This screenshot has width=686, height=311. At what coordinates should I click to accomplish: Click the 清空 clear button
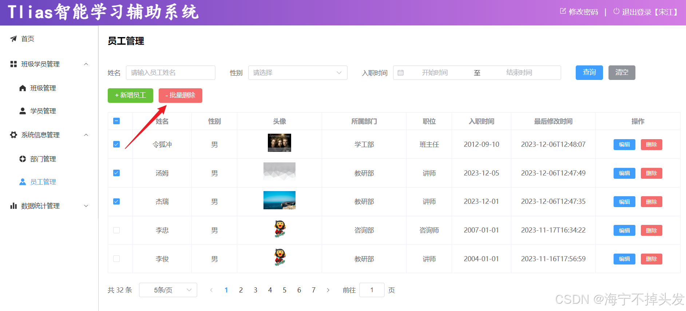point(622,73)
